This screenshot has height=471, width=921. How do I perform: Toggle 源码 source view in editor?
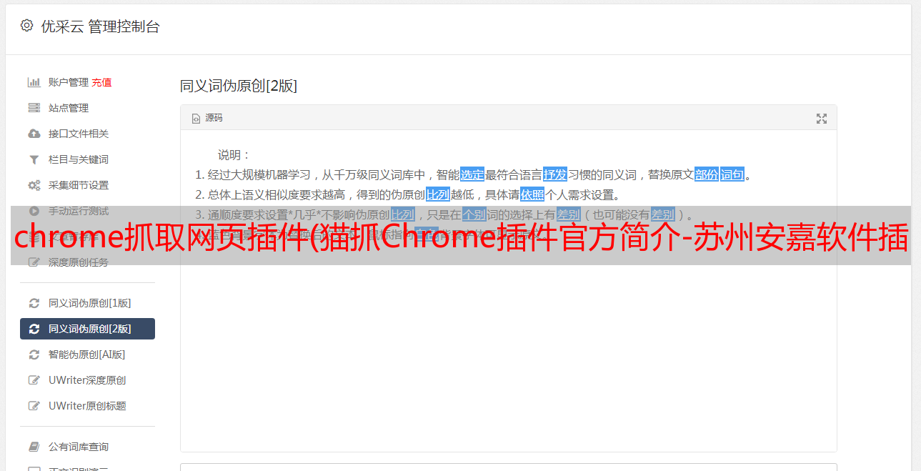[207, 118]
